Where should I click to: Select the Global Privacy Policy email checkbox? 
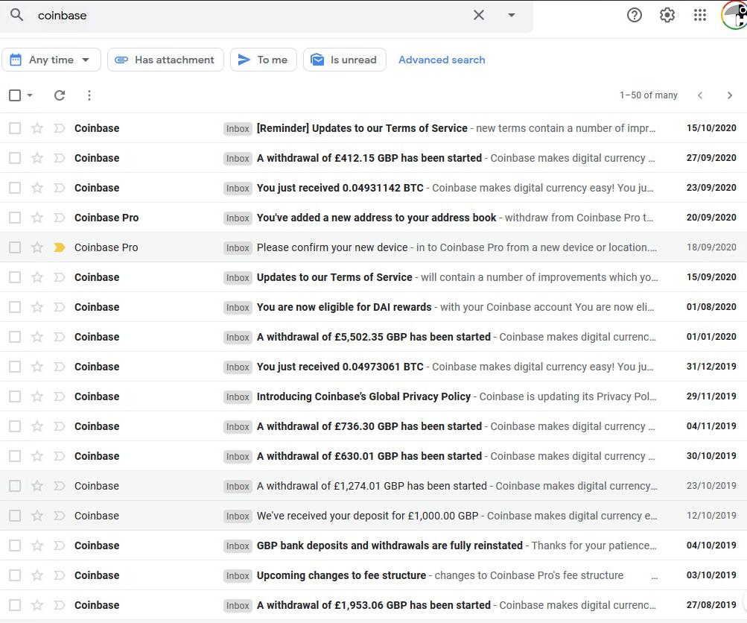pos(15,396)
